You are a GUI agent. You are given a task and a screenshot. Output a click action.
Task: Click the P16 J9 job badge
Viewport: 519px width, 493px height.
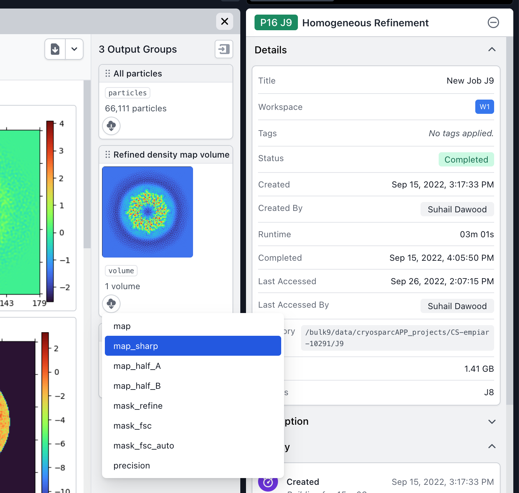pos(276,23)
